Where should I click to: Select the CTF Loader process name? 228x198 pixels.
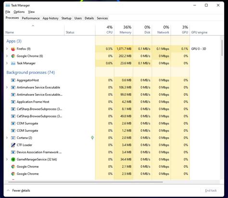point(25,145)
